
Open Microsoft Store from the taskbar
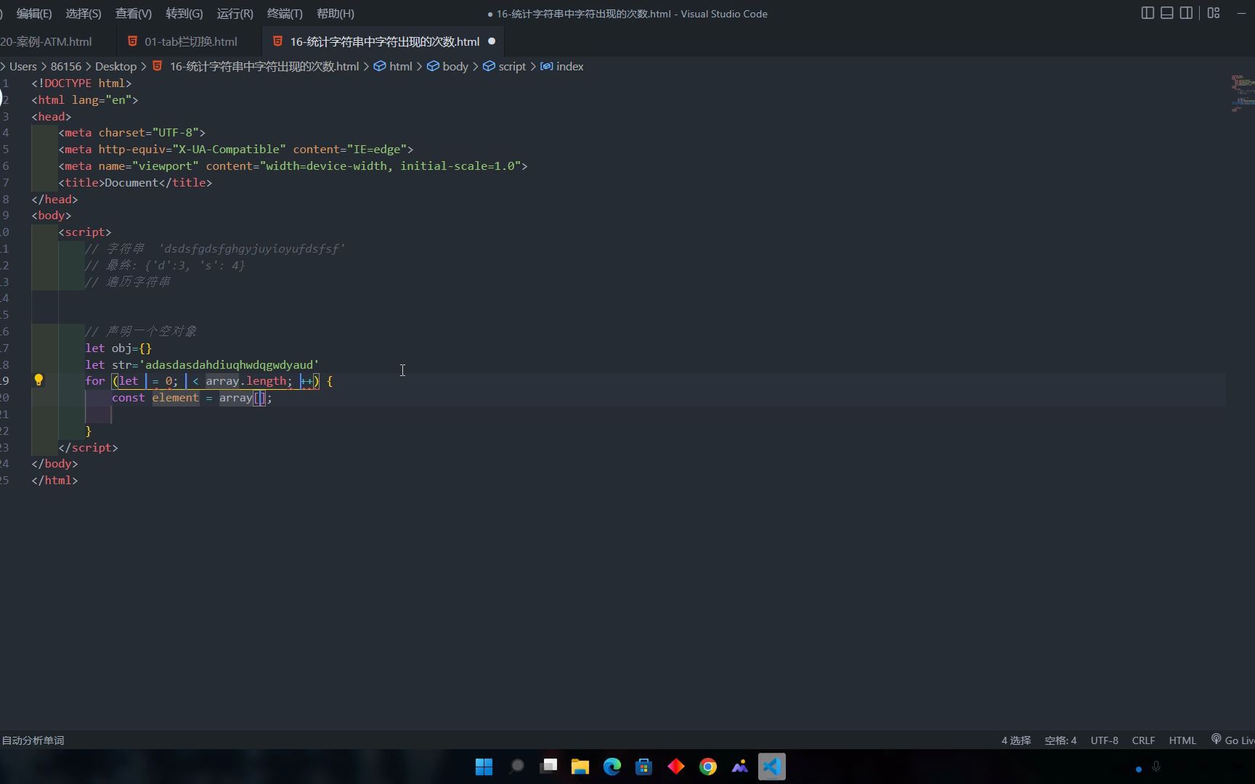pyautogui.click(x=643, y=767)
